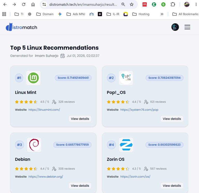Expand hidden bookmarks with double chevron
The width and height of the screenshot is (199, 193).
[162, 14]
